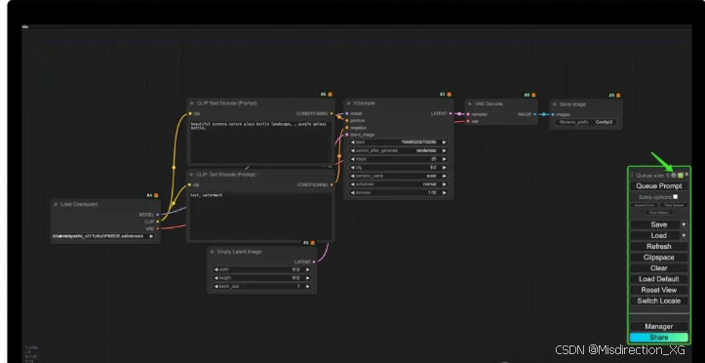Click the View History button
Viewport: 705px width, 363px height.
(x=659, y=213)
